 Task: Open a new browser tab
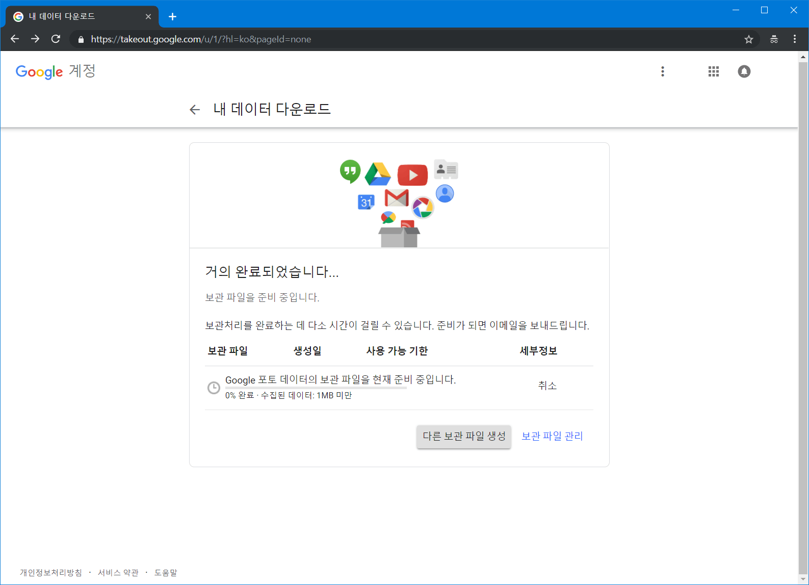(172, 17)
